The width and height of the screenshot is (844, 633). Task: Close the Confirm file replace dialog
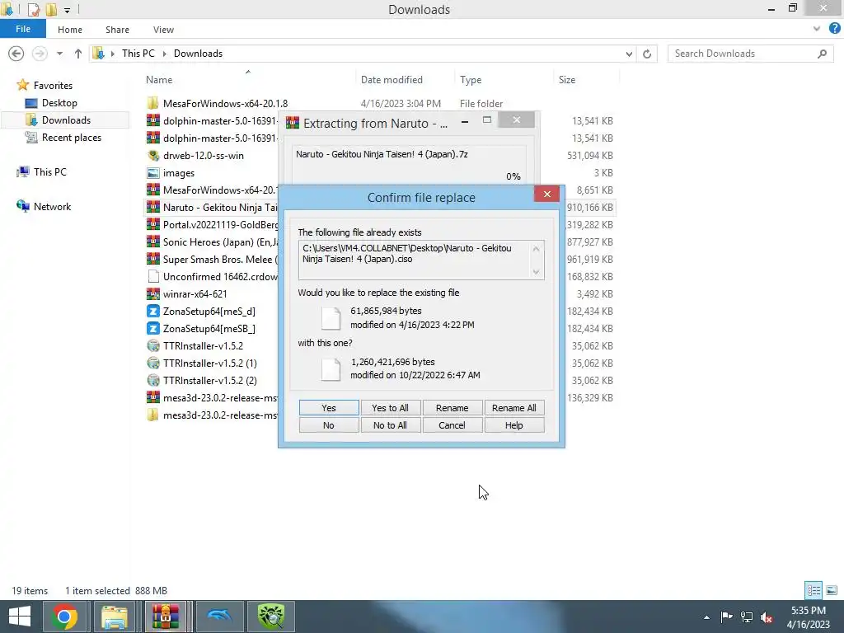tap(547, 194)
